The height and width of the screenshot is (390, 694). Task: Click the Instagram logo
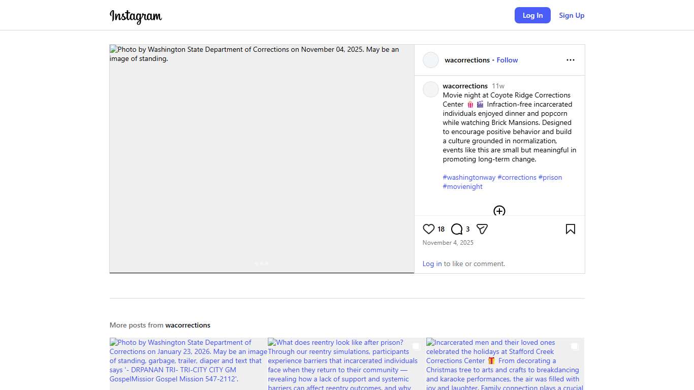point(136,16)
